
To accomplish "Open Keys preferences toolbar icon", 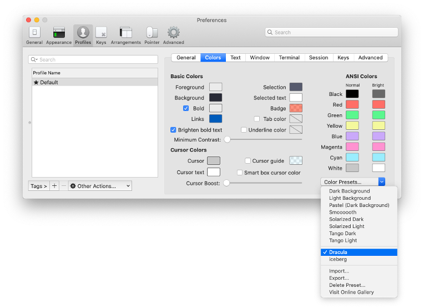I will click(x=101, y=36).
